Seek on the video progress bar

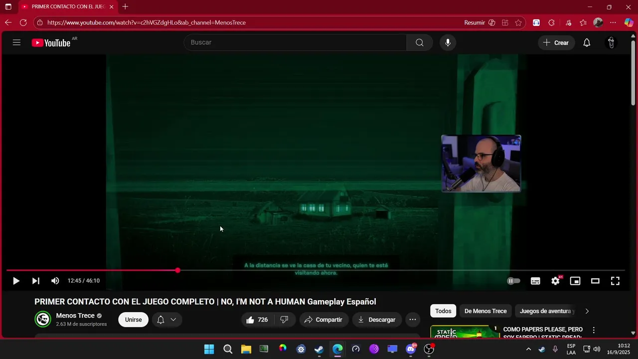[316, 270]
